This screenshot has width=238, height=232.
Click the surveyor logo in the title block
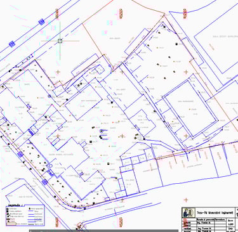[189, 213]
